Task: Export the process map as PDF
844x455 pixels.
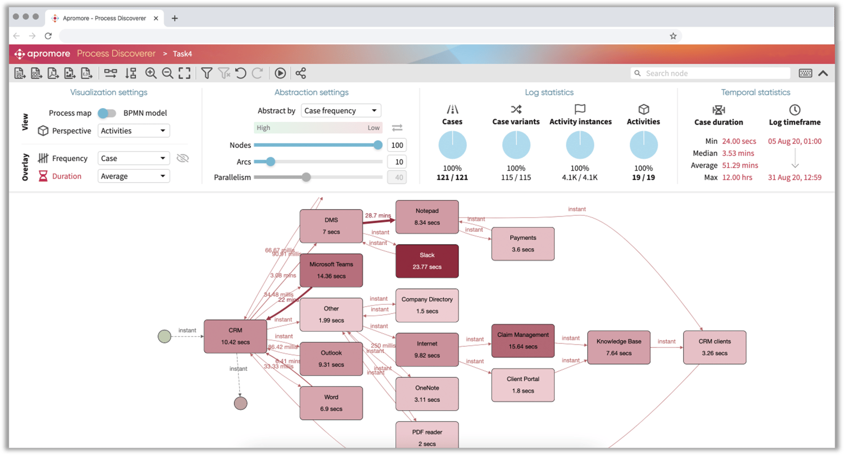Action: (53, 73)
